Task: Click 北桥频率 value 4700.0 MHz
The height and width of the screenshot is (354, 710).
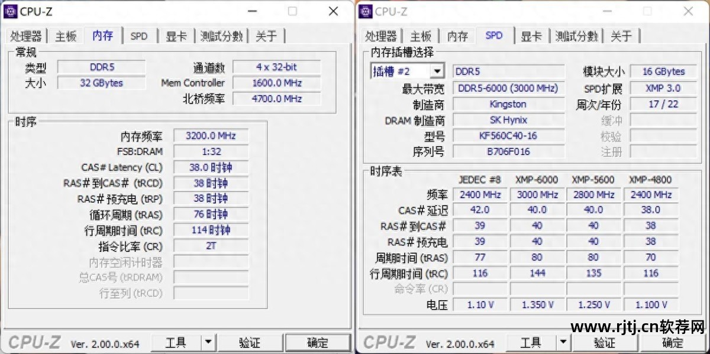Action: click(276, 99)
